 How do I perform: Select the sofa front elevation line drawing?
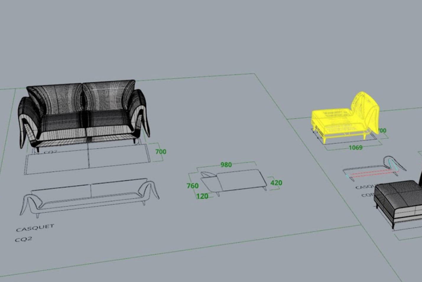(89, 196)
